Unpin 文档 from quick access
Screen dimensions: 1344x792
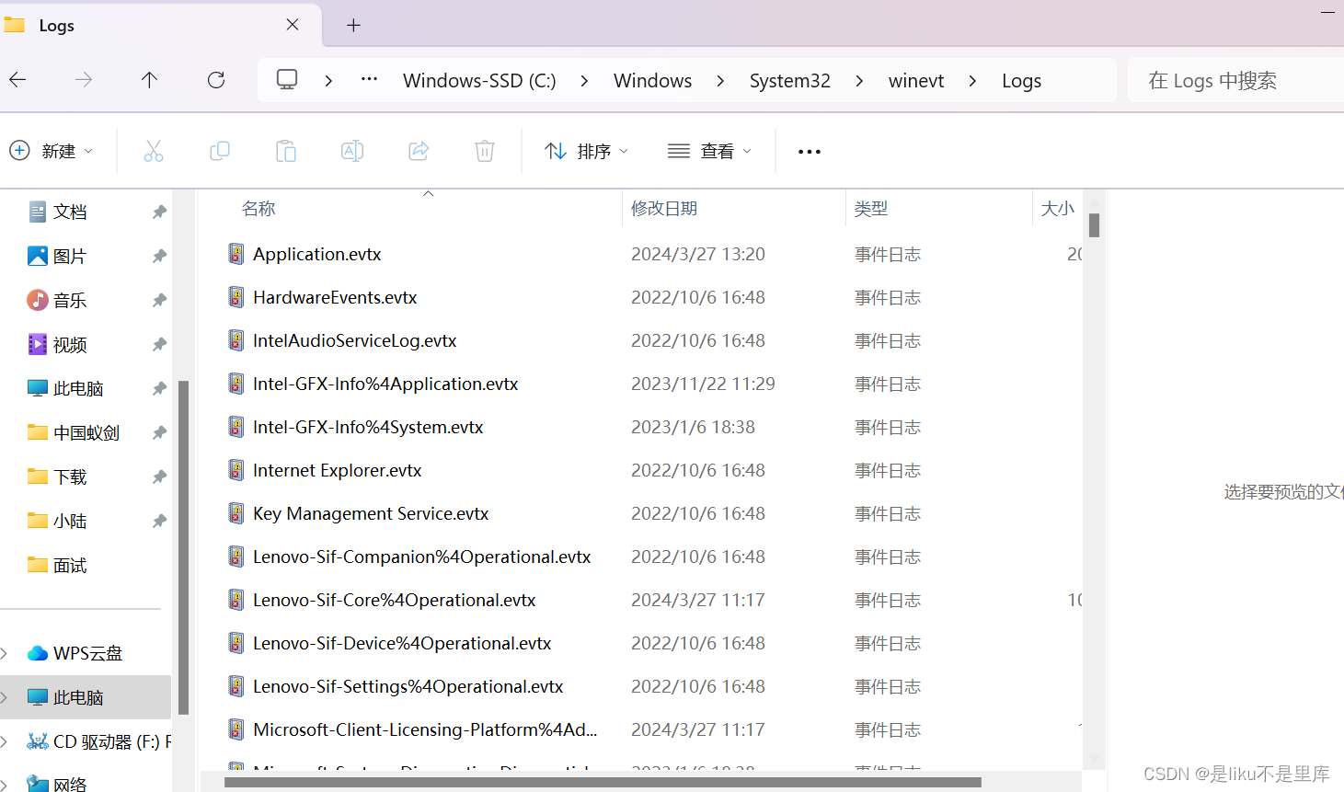[159, 212]
